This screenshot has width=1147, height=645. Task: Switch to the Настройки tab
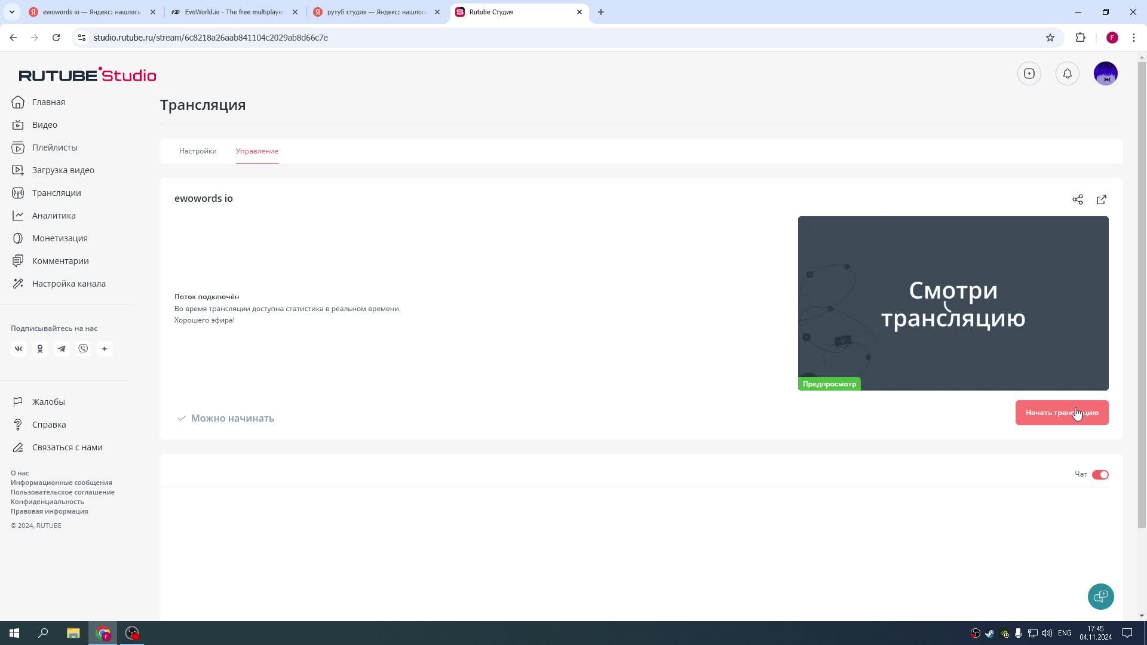click(x=198, y=151)
